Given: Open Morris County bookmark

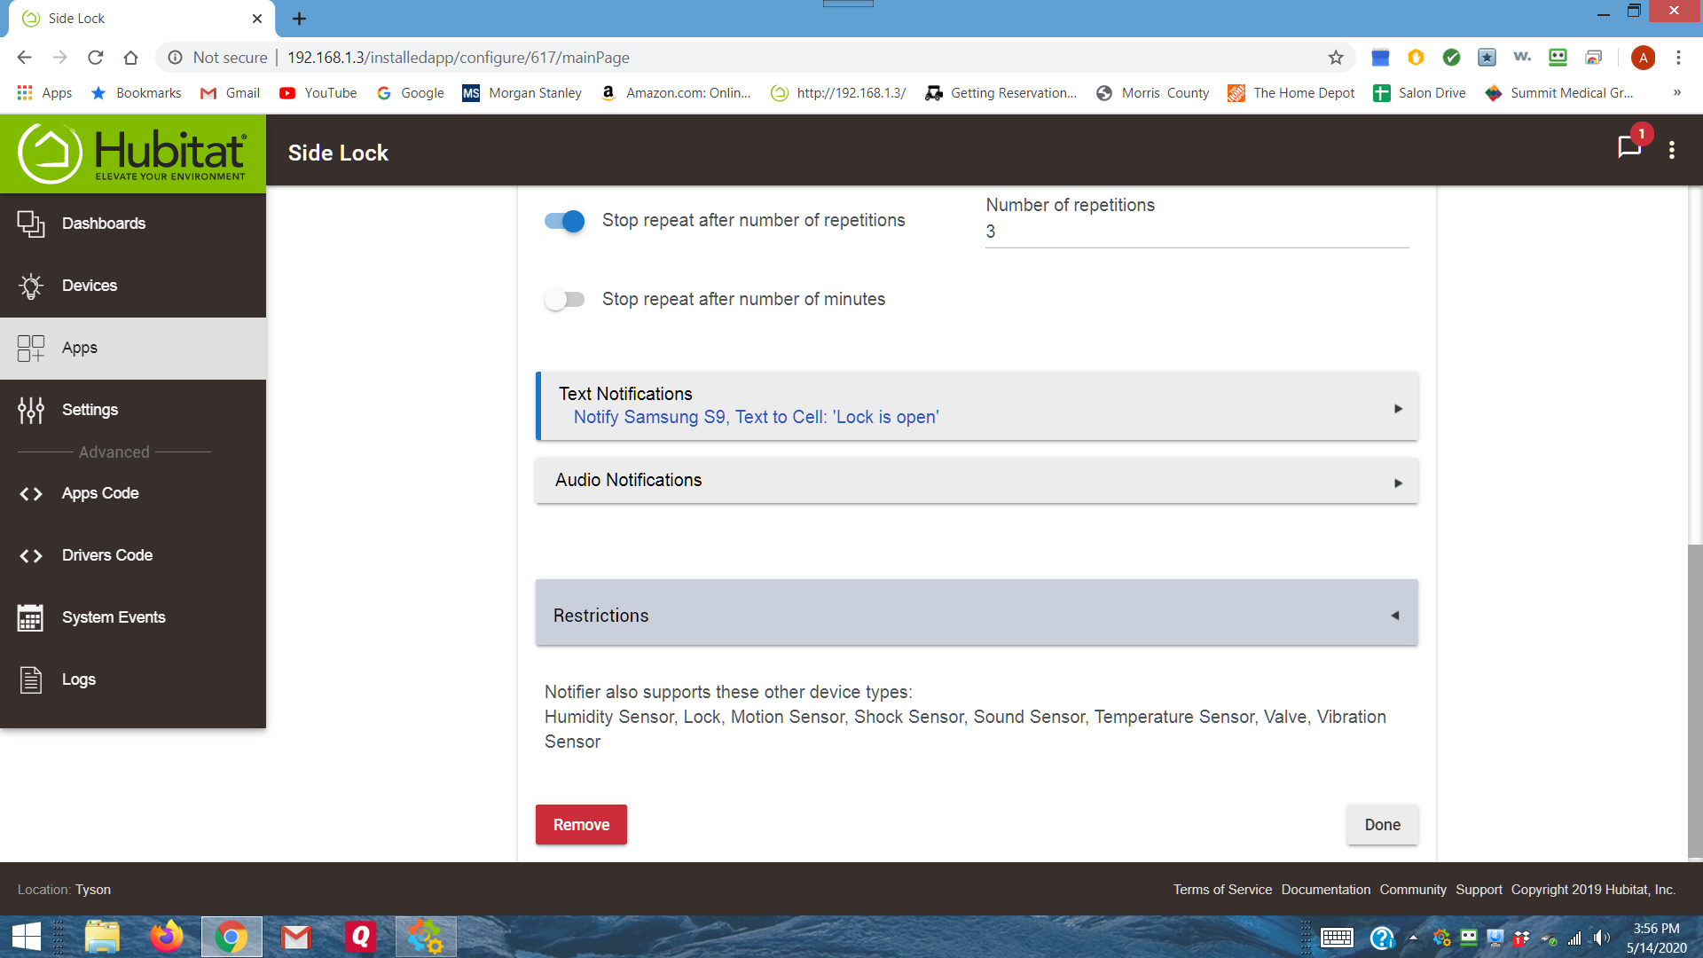Looking at the screenshot, I should click(1153, 93).
